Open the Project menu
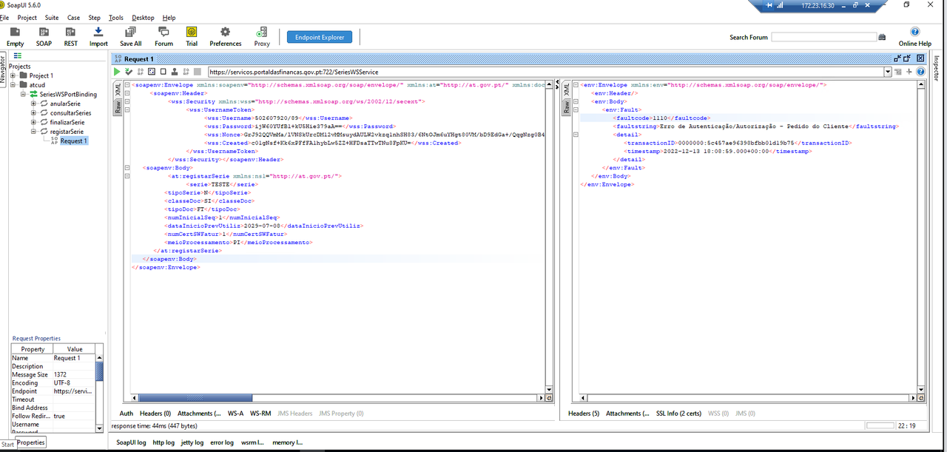This screenshot has height=452, width=947. (27, 18)
